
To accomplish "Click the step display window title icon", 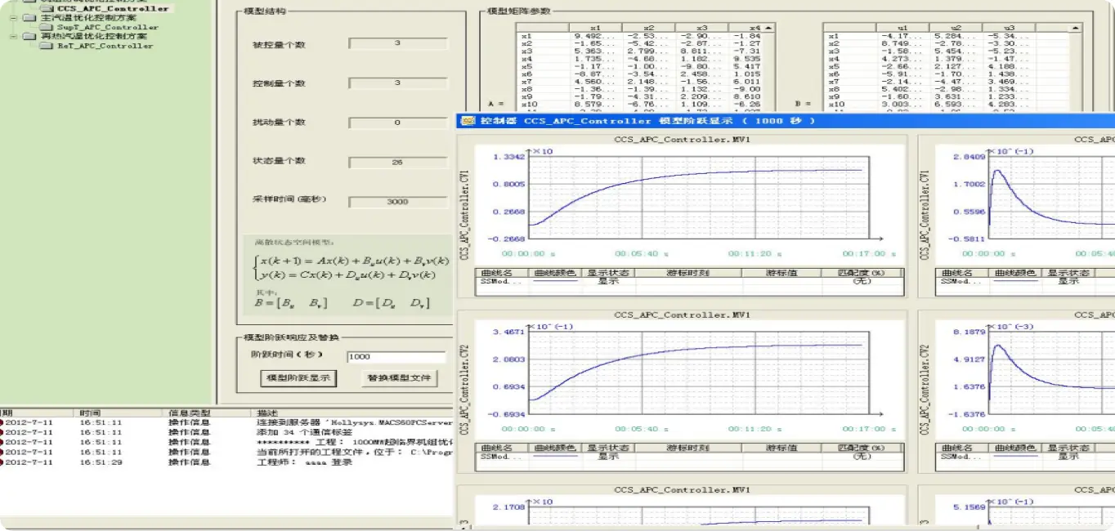I will [x=468, y=121].
